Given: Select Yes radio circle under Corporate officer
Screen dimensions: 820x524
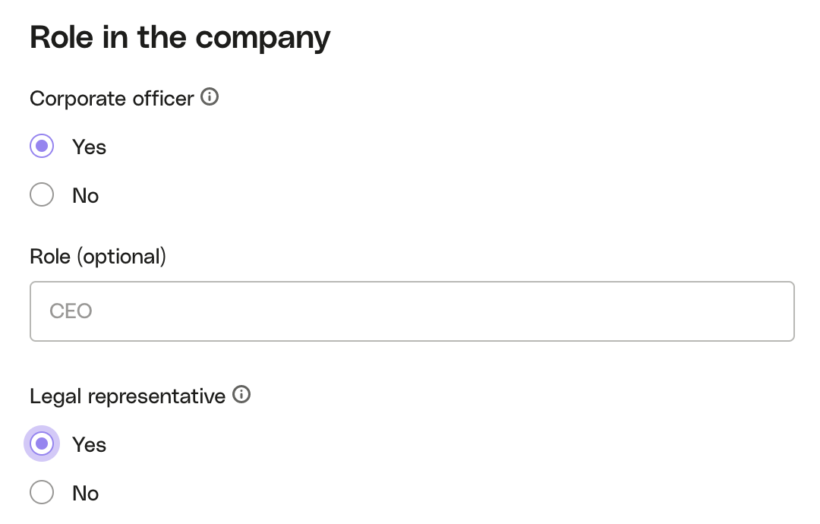Looking at the screenshot, I should [x=42, y=146].
